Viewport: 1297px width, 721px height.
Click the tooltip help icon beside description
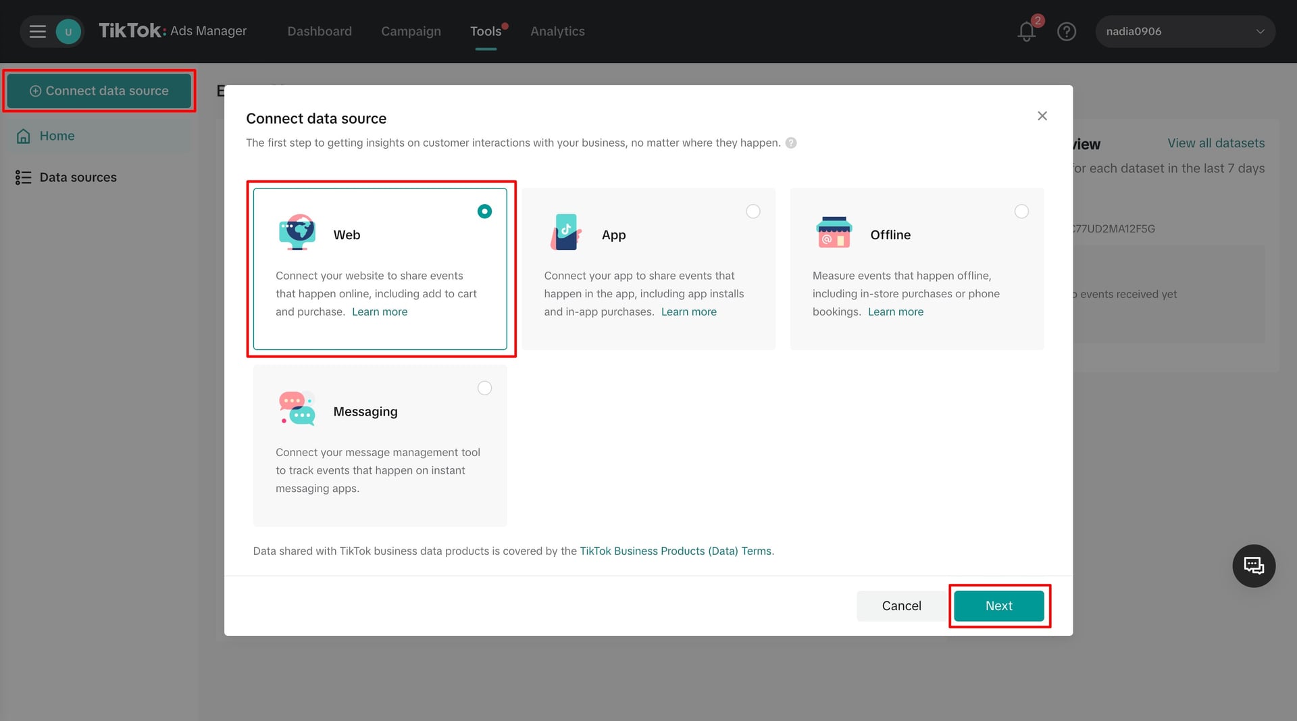point(791,143)
